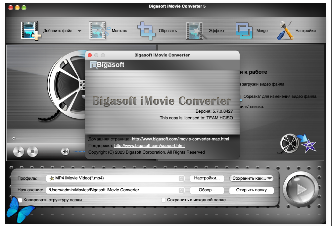
Task: Open the 'Сохранить как...' dropdown button
Action: (251, 178)
